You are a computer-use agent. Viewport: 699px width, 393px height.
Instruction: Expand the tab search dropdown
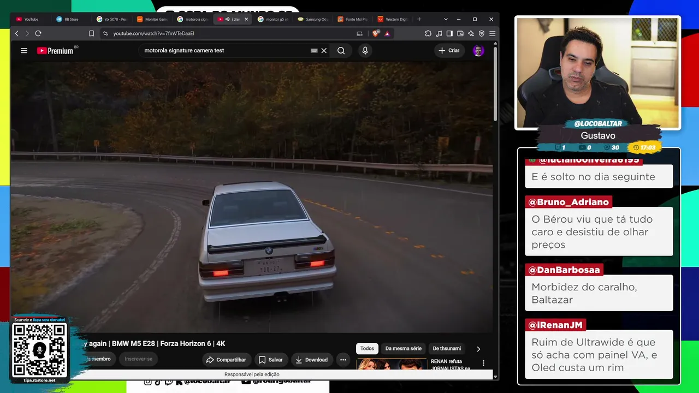click(x=446, y=19)
